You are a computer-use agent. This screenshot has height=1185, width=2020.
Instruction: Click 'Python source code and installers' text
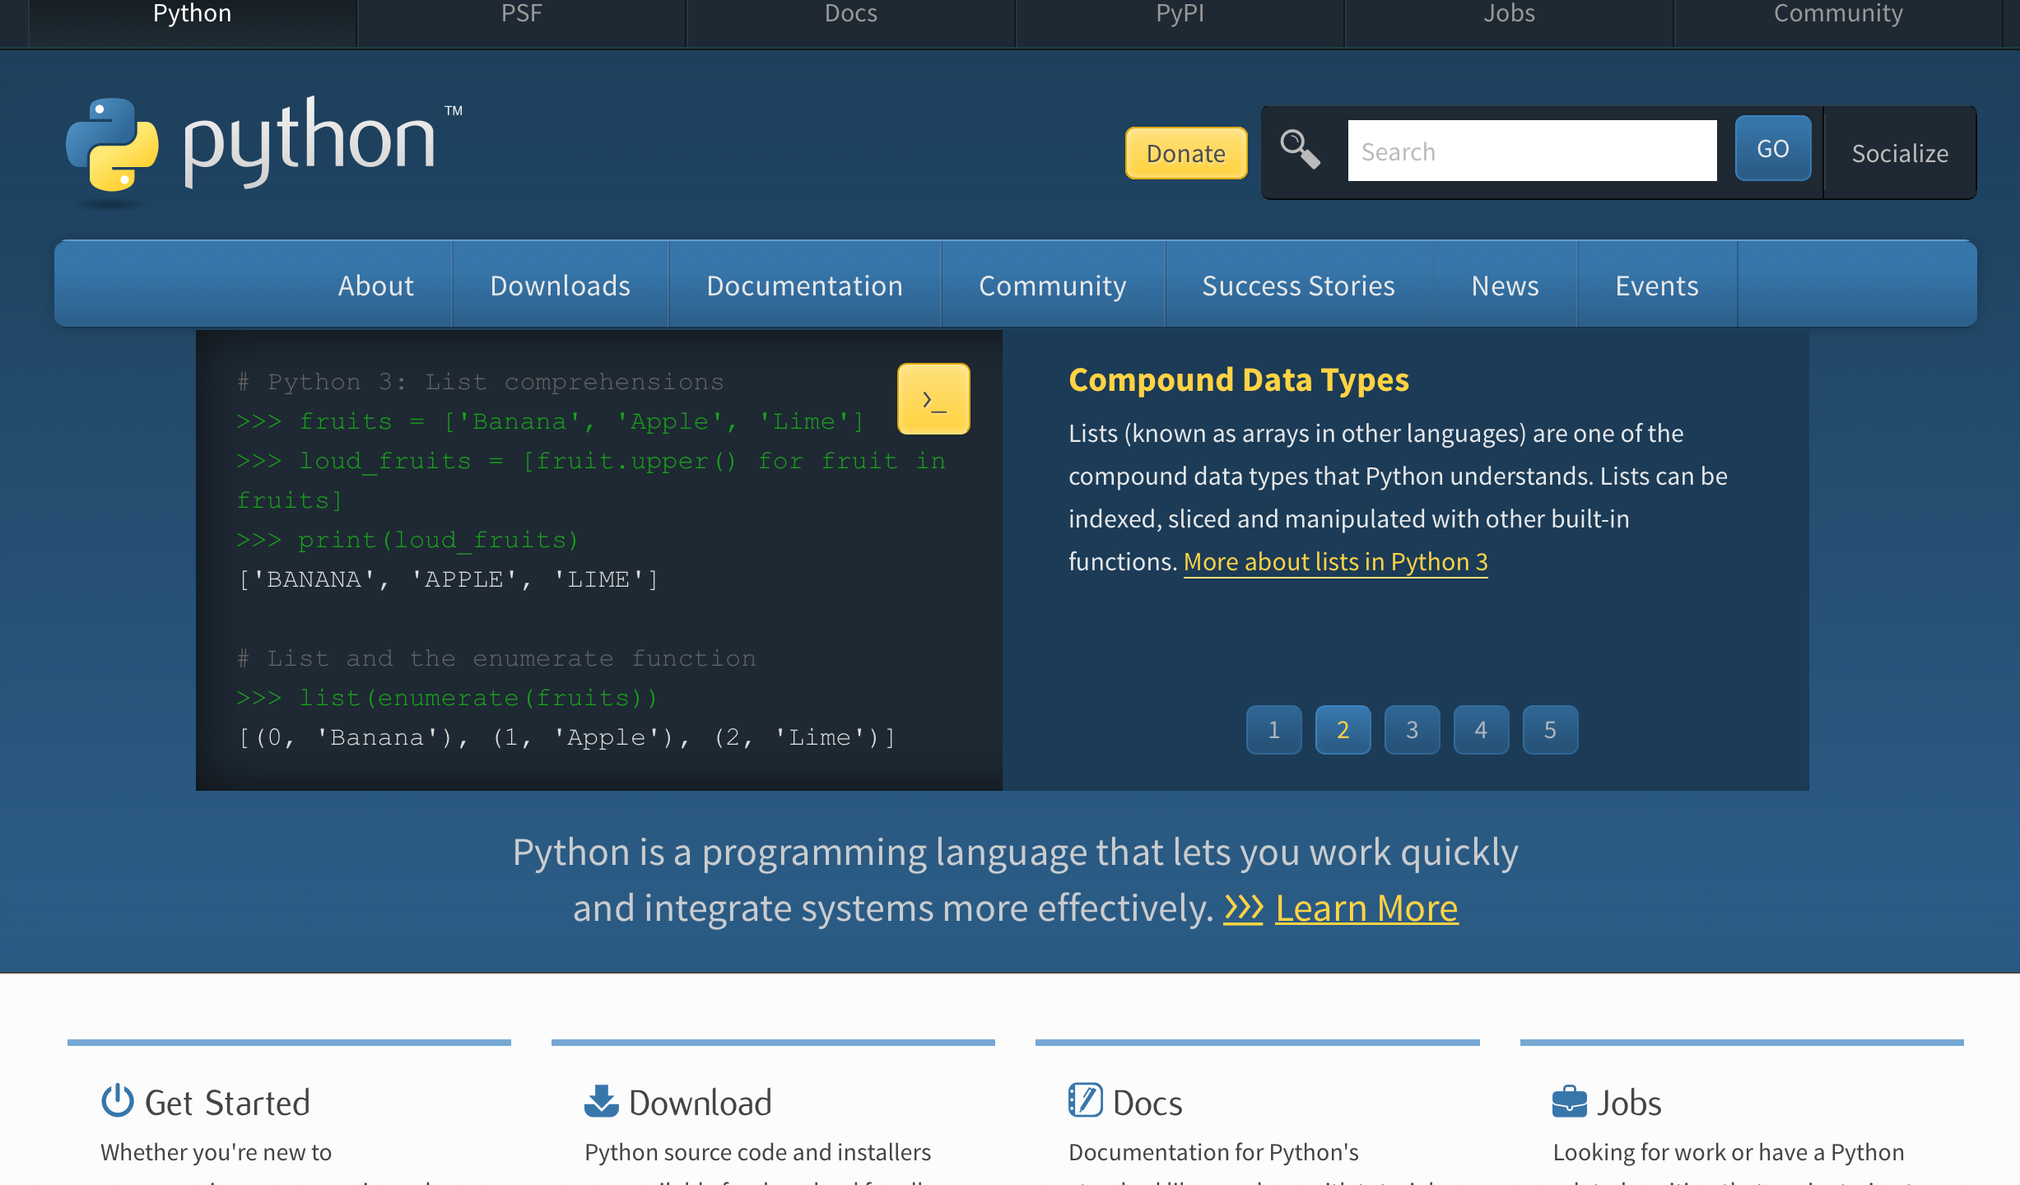pyautogui.click(x=758, y=1152)
